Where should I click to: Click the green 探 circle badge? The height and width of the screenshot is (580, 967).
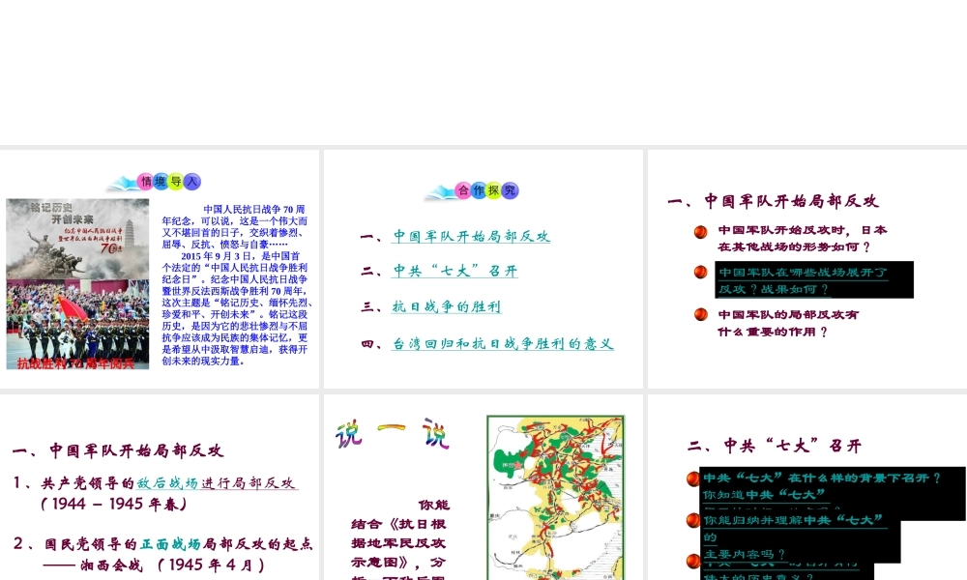494,190
